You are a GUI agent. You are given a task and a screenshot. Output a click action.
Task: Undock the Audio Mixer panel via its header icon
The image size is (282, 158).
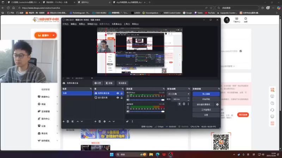click(164, 89)
